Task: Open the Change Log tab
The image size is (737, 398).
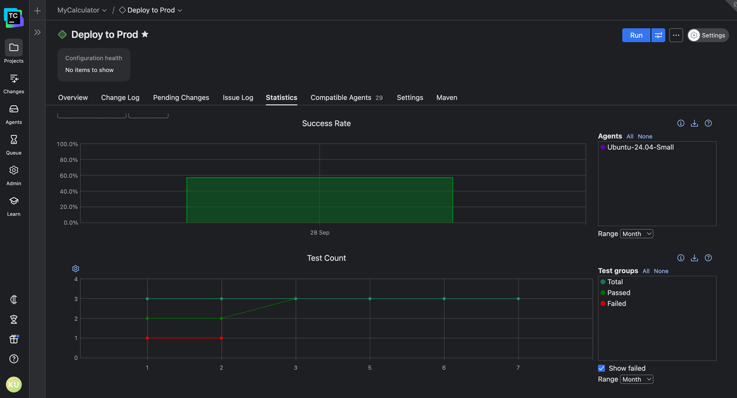Action: click(x=120, y=98)
